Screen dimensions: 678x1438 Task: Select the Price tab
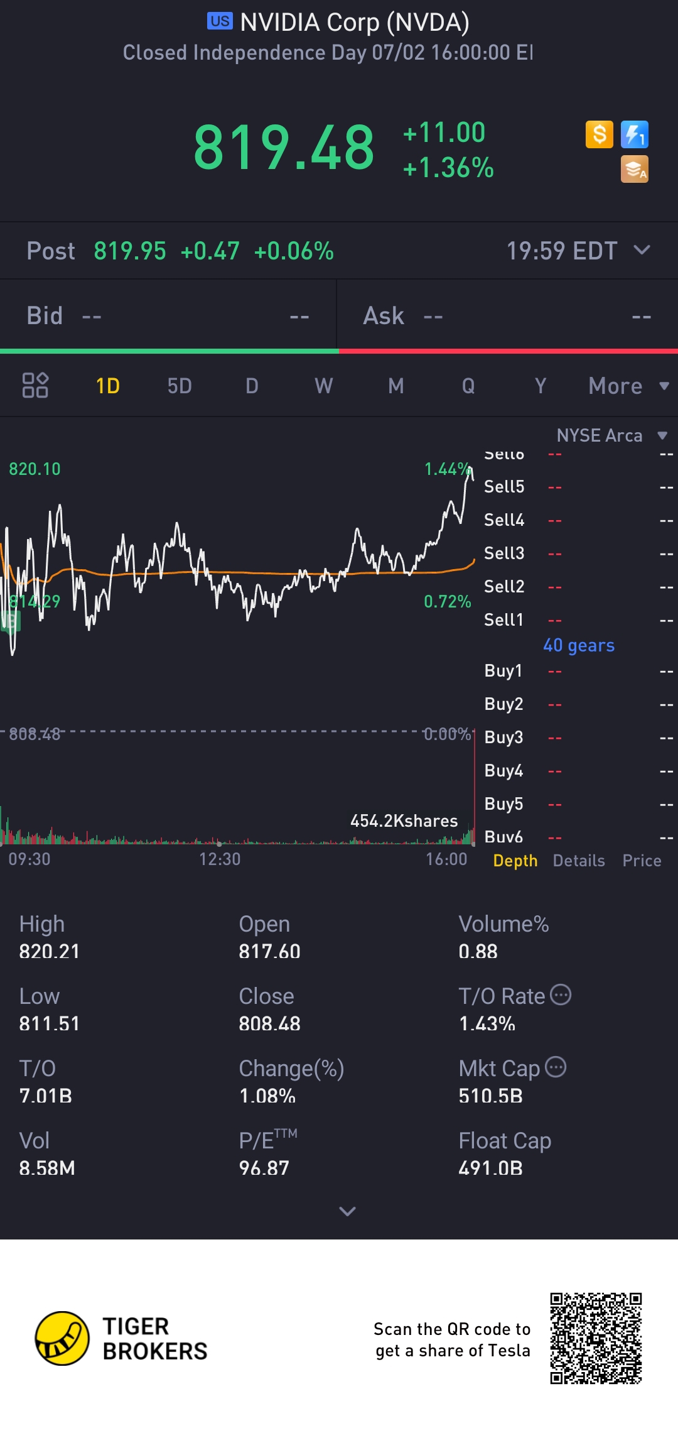[x=642, y=861]
